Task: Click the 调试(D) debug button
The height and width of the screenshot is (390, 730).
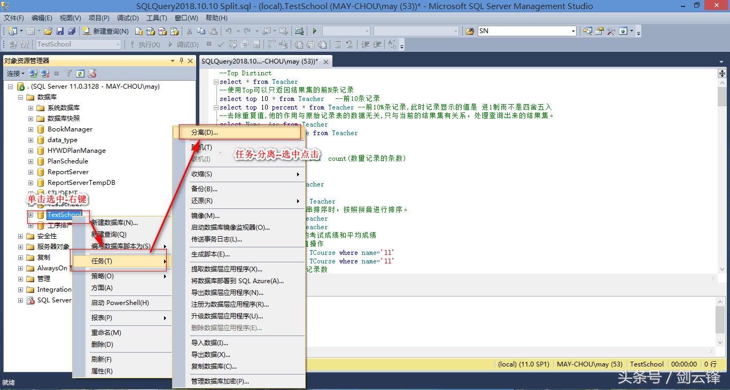Action: point(187,44)
